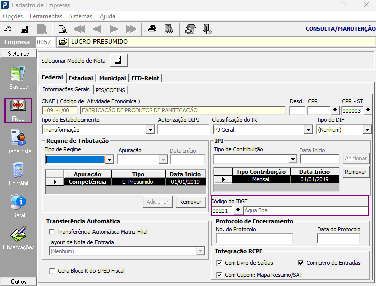Expand Apuração dropdown
The image size is (376, 286).
pos(163,159)
